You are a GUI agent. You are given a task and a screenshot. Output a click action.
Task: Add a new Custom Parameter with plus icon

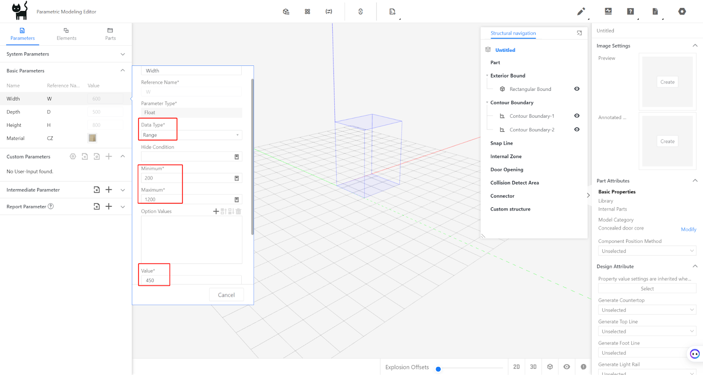tap(109, 156)
